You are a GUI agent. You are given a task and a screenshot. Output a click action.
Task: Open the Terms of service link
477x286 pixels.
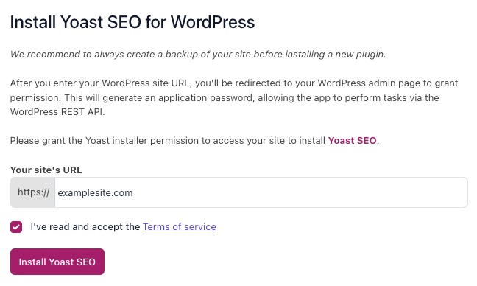coord(179,226)
